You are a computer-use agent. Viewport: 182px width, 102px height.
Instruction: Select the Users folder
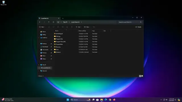[x=56, y=50]
